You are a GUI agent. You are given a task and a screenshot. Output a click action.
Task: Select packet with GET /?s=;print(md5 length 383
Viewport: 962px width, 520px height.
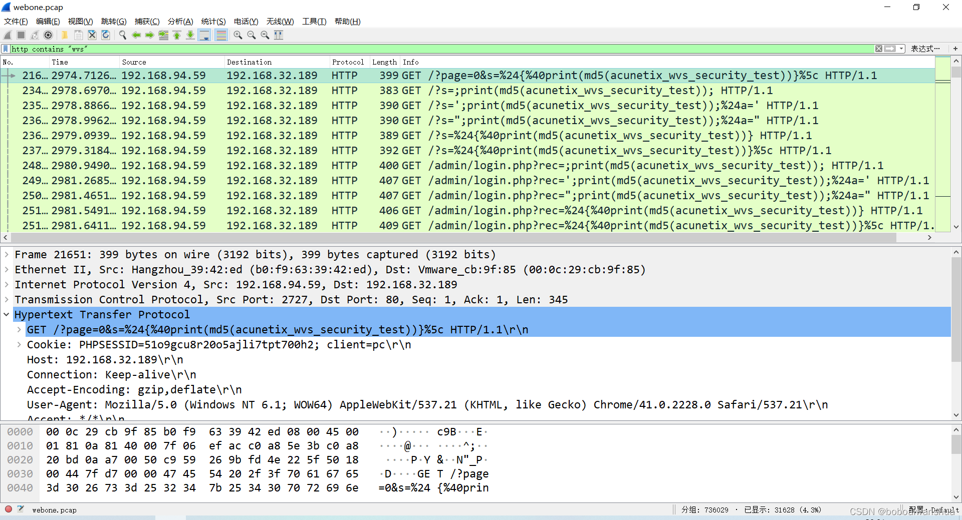[x=467, y=90]
